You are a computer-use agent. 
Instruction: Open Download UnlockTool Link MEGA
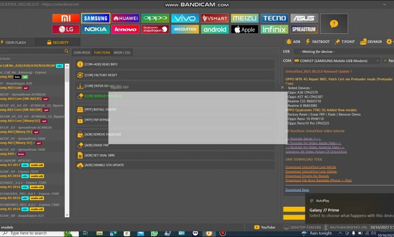[311, 167]
